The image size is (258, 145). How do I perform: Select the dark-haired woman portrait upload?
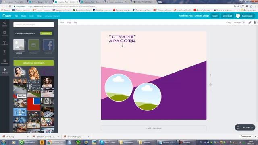coord(20,72)
